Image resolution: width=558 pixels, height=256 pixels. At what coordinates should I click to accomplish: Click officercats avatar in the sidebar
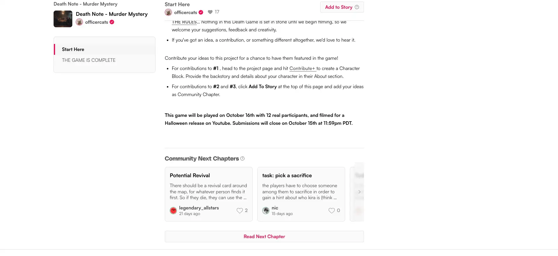coord(79,22)
